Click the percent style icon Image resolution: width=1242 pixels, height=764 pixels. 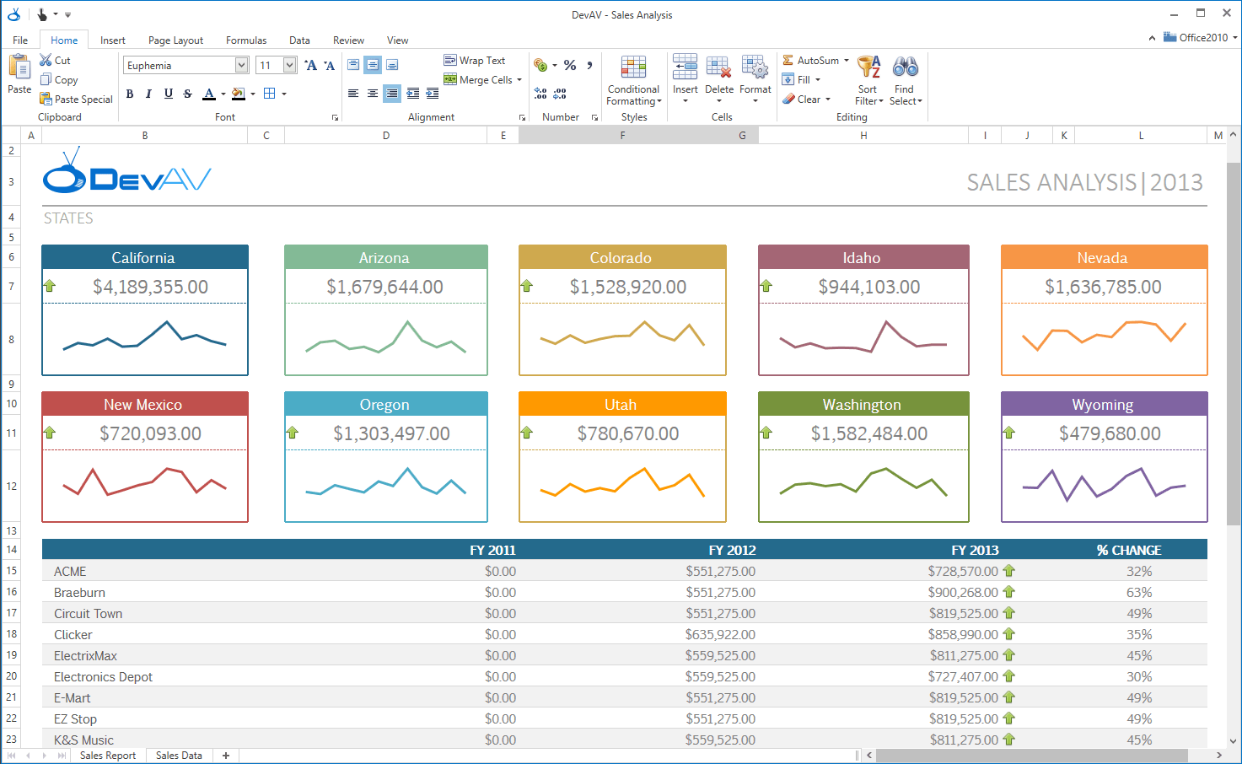pos(570,65)
